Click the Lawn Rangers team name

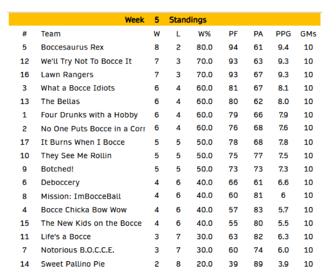click(x=67, y=75)
